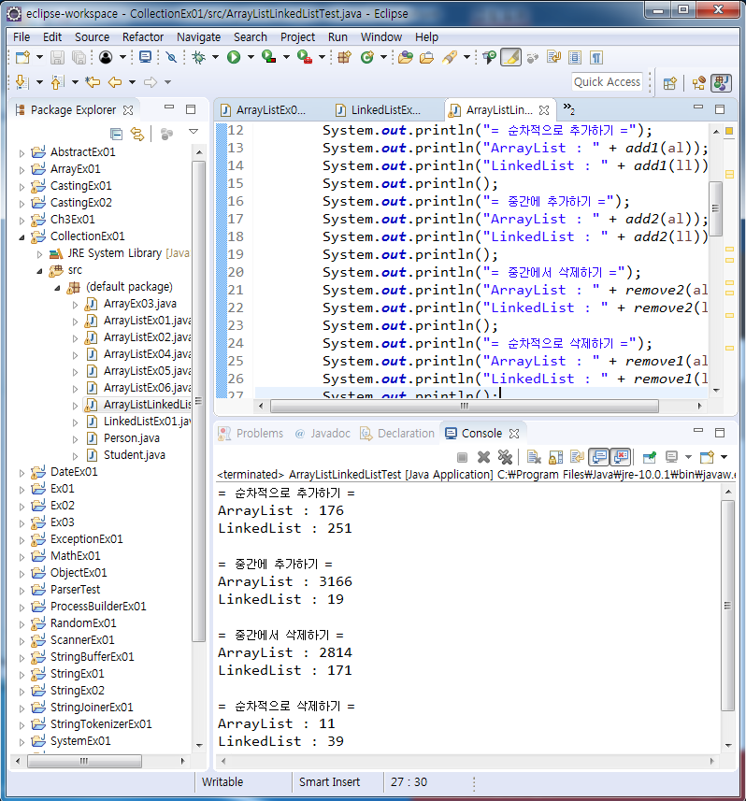The image size is (746, 801).
Task: Click the Open Perspective icon
Action: (x=670, y=83)
